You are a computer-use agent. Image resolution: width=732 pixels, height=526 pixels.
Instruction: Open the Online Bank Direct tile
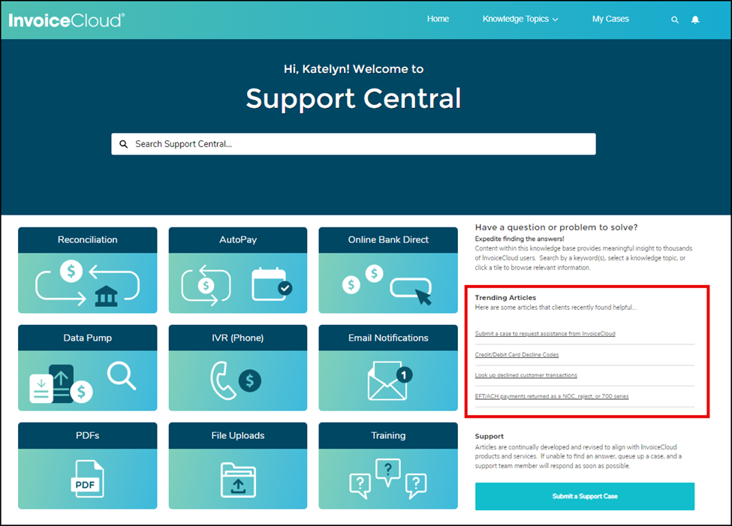[x=388, y=270]
